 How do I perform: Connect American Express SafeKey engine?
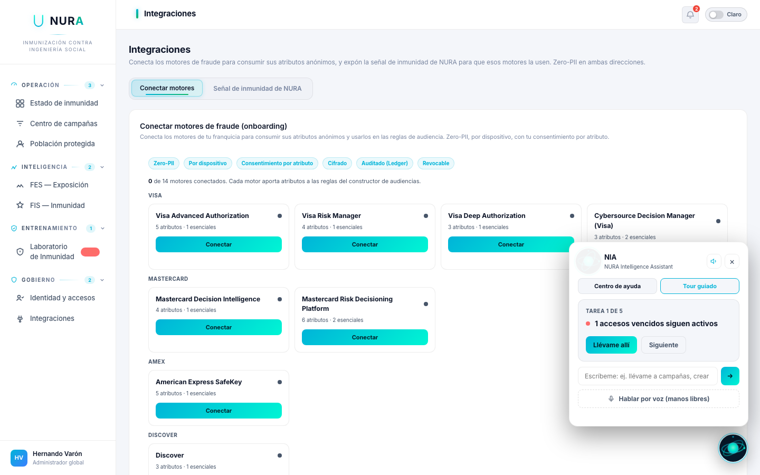point(218,411)
